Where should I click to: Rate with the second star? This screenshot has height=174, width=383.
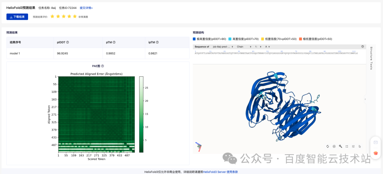click(58, 17)
